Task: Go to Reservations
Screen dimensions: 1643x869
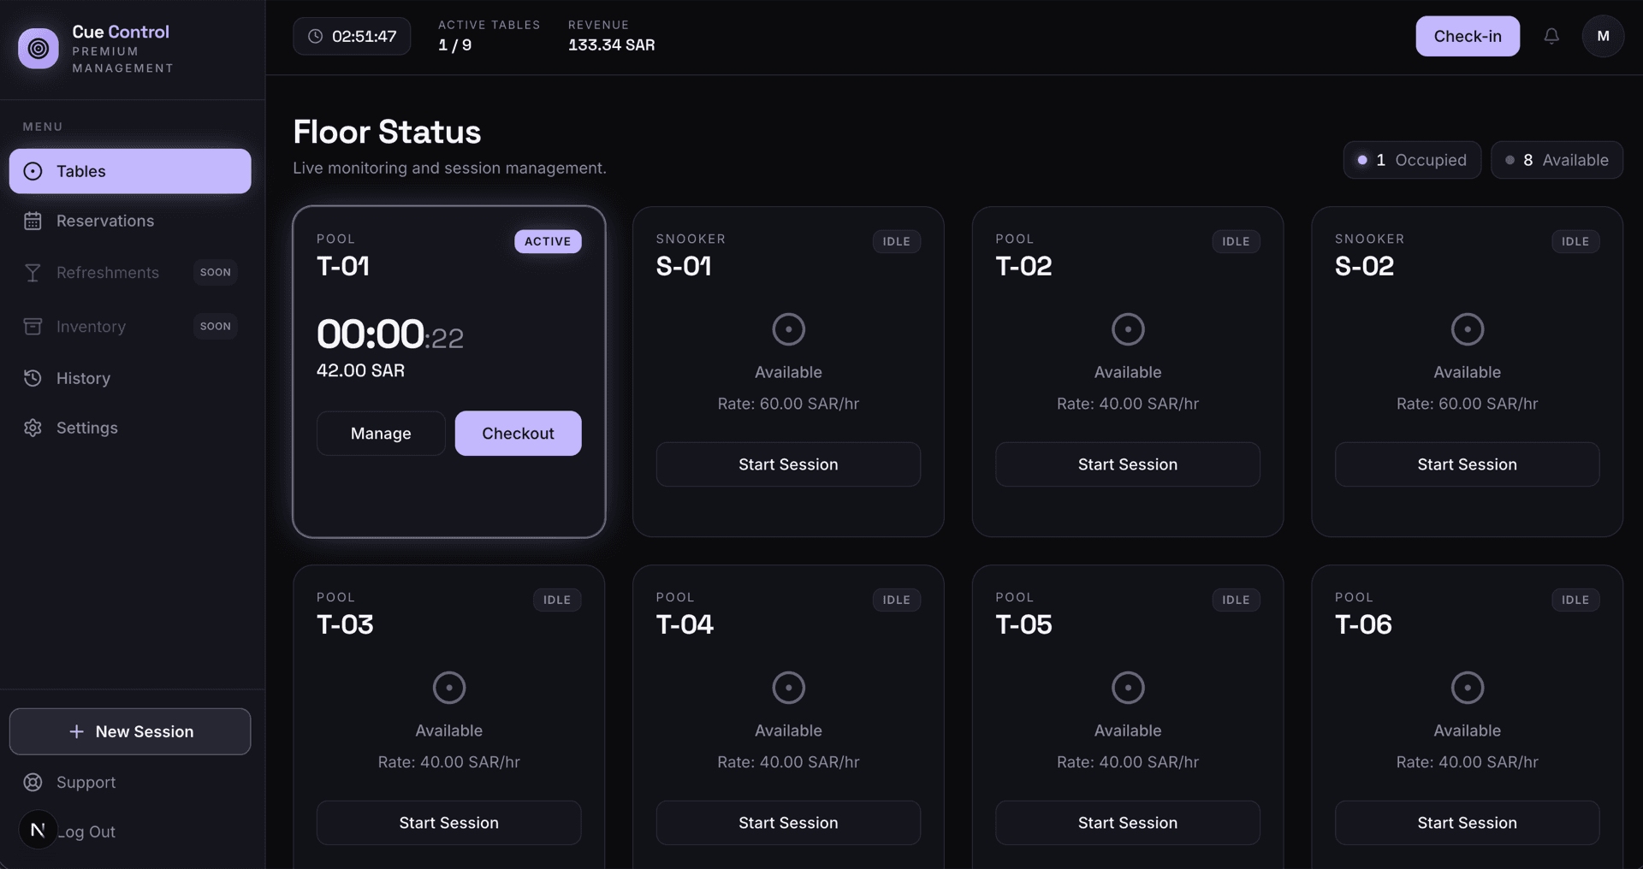Action: pyautogui.click(x=130, y=221)
